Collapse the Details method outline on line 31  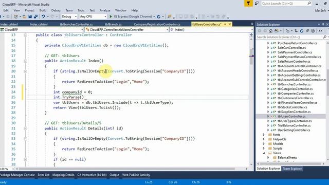point(25,128)
